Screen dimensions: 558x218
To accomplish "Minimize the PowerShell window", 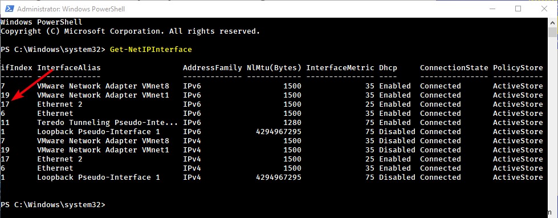I will point(492,9).
